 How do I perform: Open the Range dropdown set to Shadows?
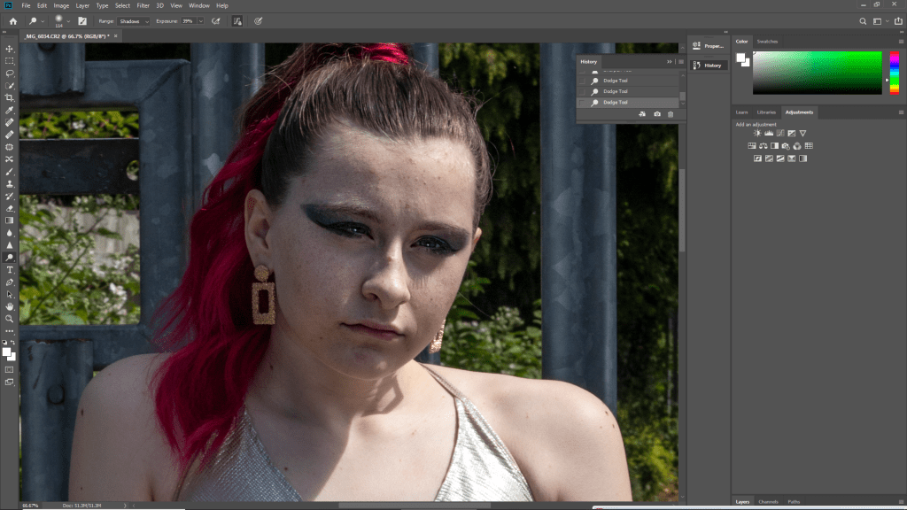[135, 20]
